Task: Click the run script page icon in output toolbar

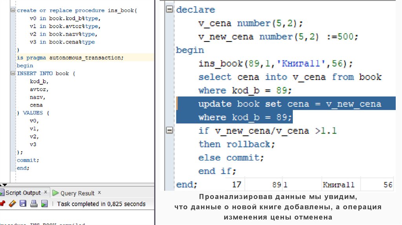Action: coord(44,203)
